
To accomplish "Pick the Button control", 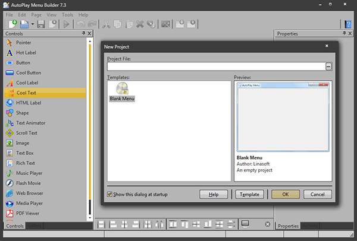I will [x=45, y=63].
